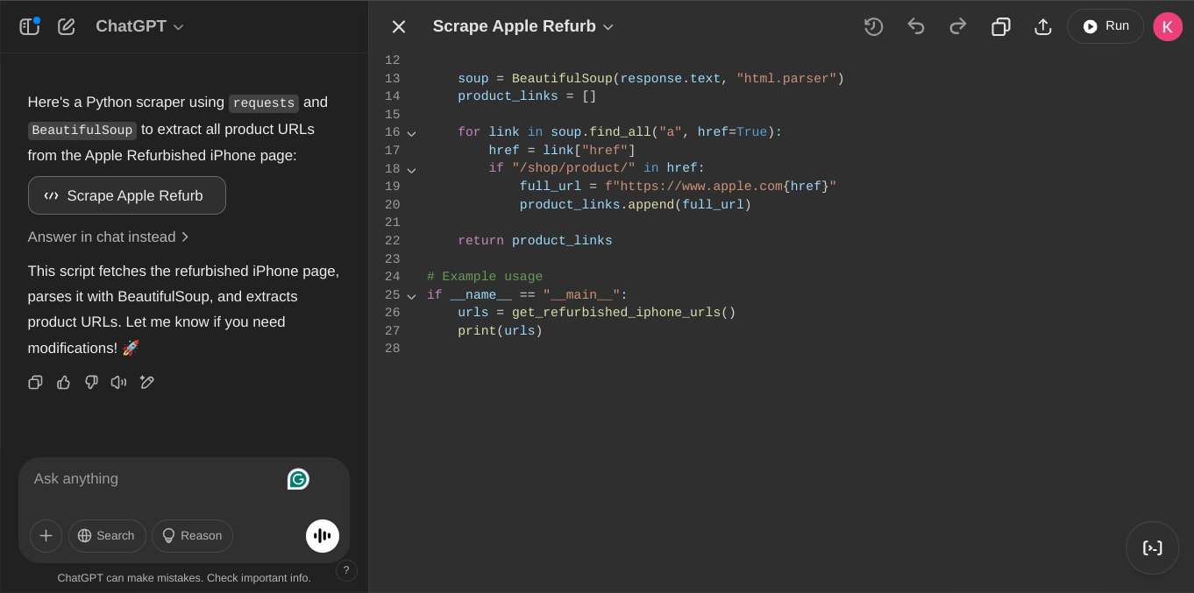The image size is (1194, 593).
Task: Run the Python scraper script
Action: coord(1105,26)
